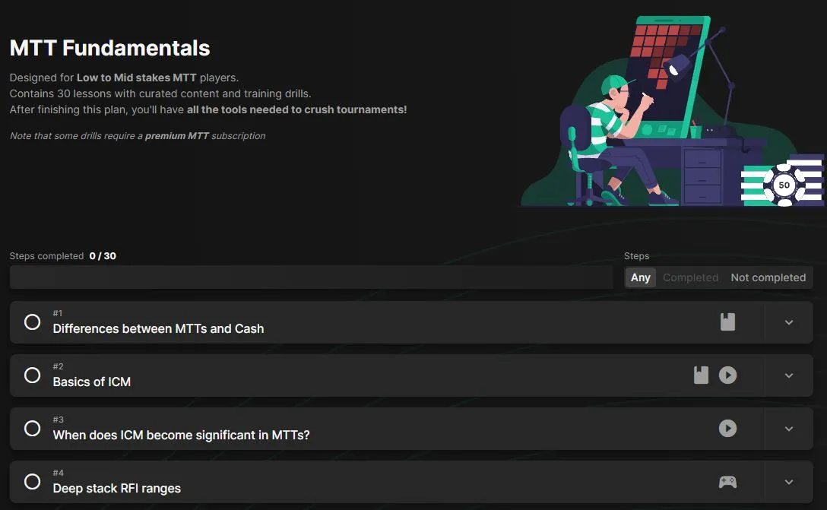Expand the When does ICM become significant step
This screenshot has width=827, height=510.
pos(788,429)
